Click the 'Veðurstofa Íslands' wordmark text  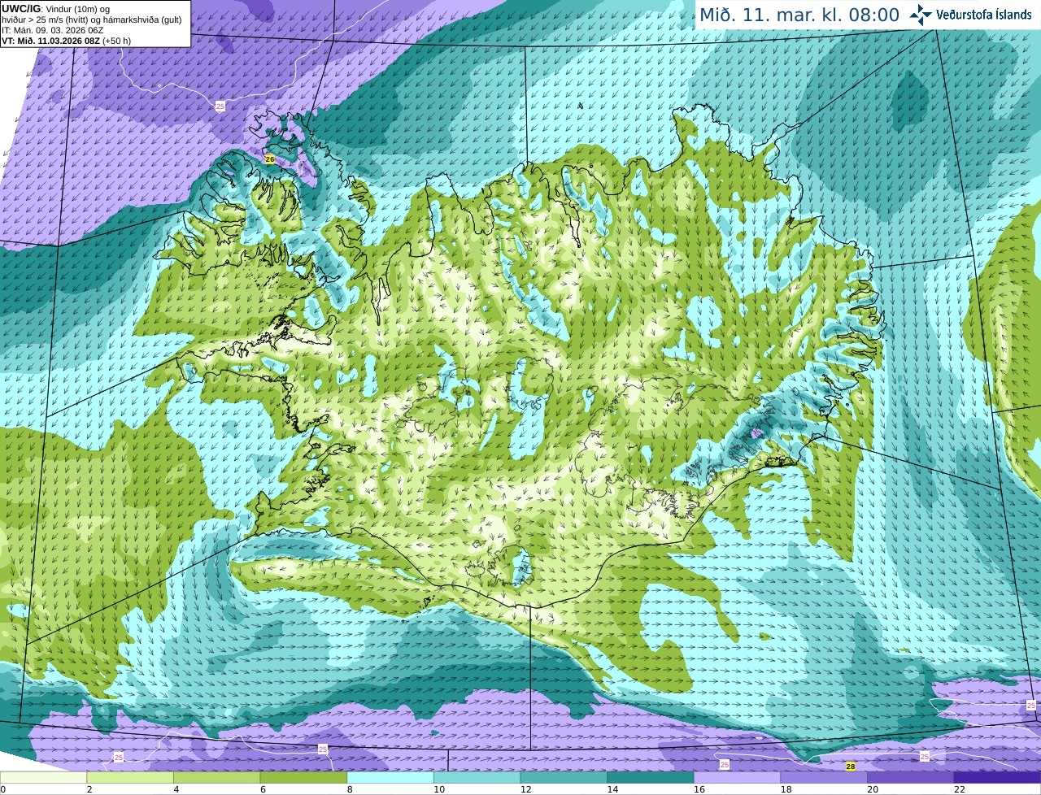point(983,15)
